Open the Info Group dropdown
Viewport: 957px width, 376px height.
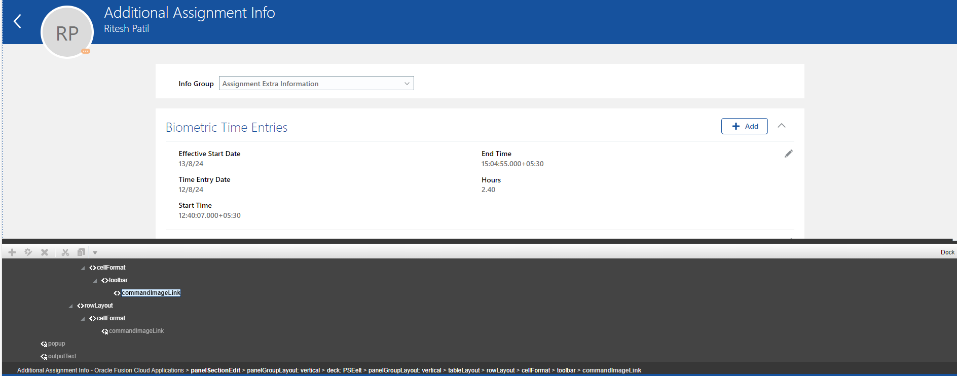pos(316,84)
